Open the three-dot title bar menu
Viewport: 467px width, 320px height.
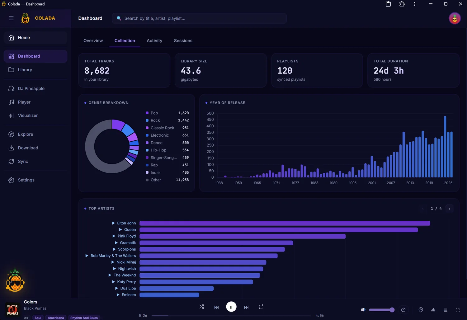point(415,4)
